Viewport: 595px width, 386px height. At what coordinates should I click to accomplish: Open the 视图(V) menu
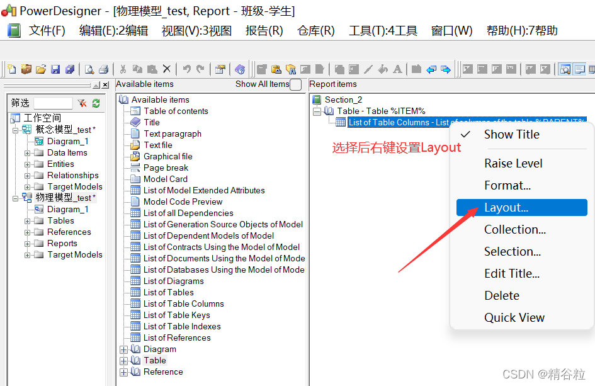pos(196,30)
